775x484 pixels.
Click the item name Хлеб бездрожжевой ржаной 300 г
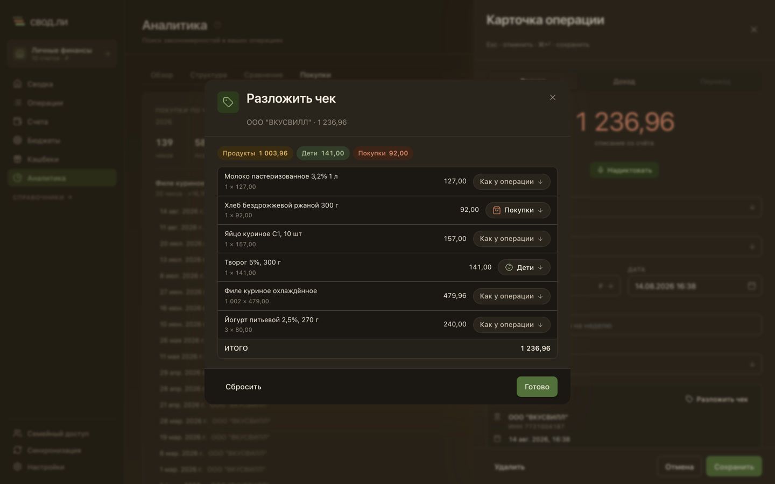[281, 205]
